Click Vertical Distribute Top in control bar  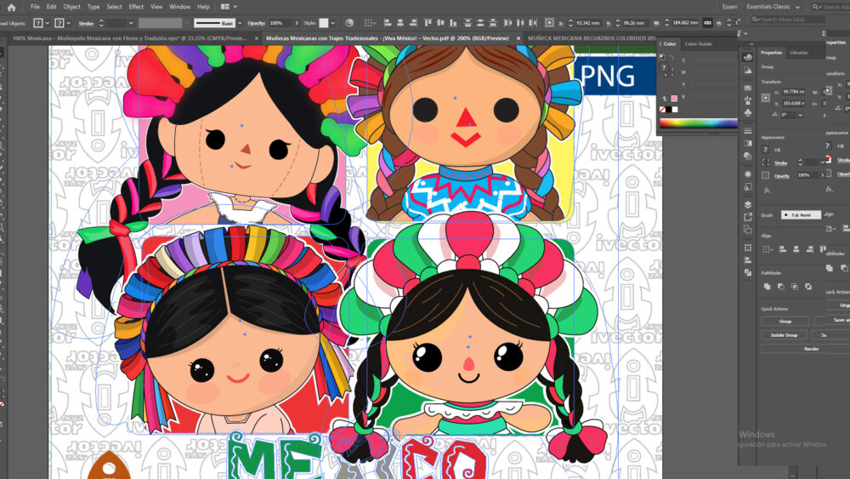pos(467,23)
